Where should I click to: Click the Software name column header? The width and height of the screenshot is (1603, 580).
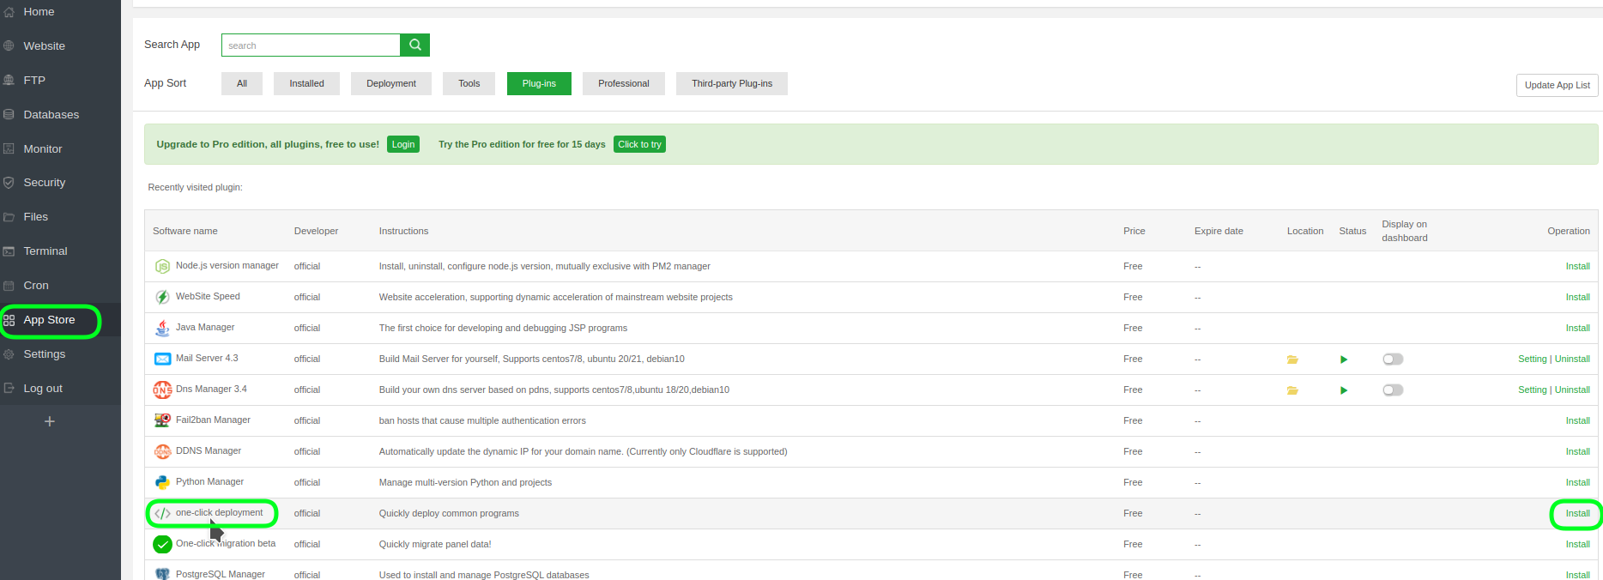pyautogui.click(x=185, y=231)
